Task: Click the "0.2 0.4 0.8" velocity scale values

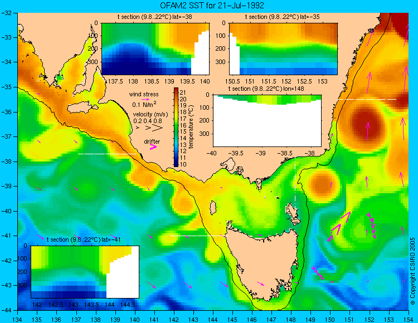Action: click(148, 121)
